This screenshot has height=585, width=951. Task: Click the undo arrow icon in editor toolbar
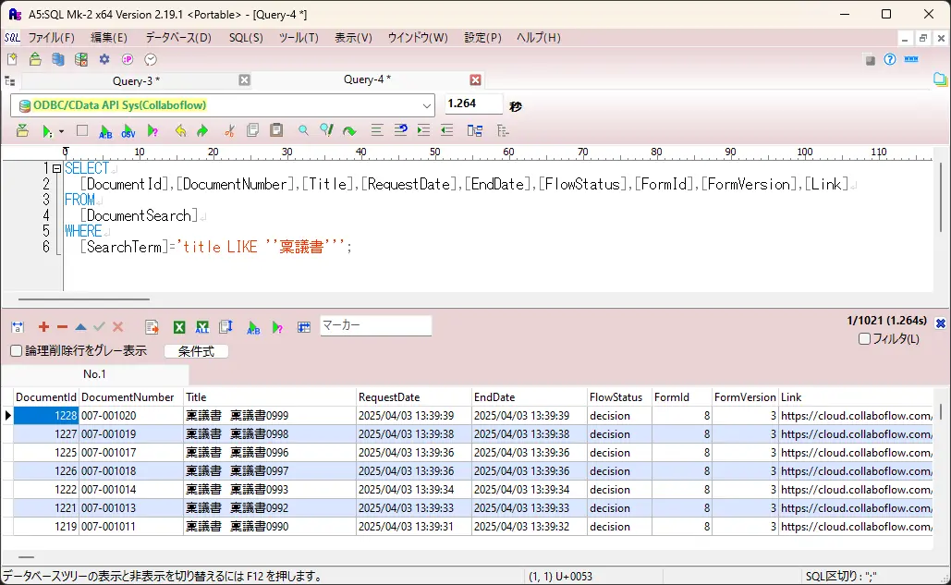180,131
